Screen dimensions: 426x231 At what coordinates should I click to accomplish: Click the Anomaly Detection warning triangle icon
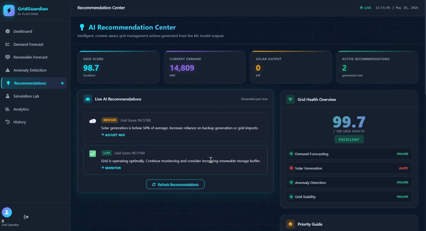8,70
